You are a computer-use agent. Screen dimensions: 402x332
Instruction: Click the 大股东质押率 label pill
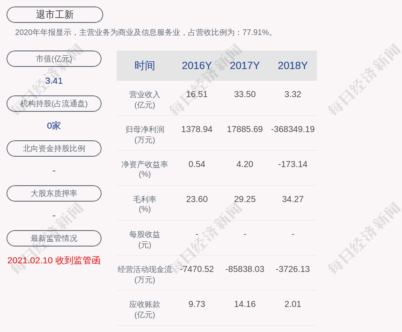click(54, 193)
